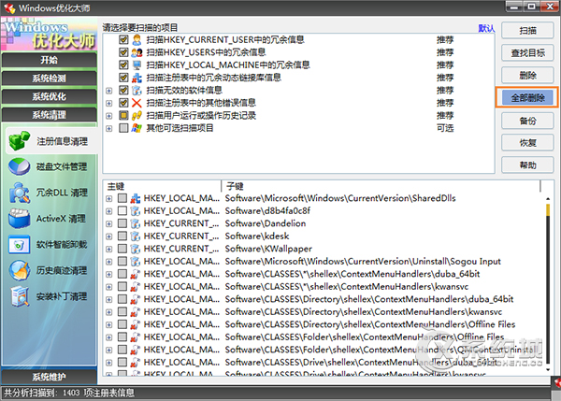This screenshot has height=401, width=561.
Task: Toggle 扫描用户运行或操作历史记录 checkbox
Action: 123,116
